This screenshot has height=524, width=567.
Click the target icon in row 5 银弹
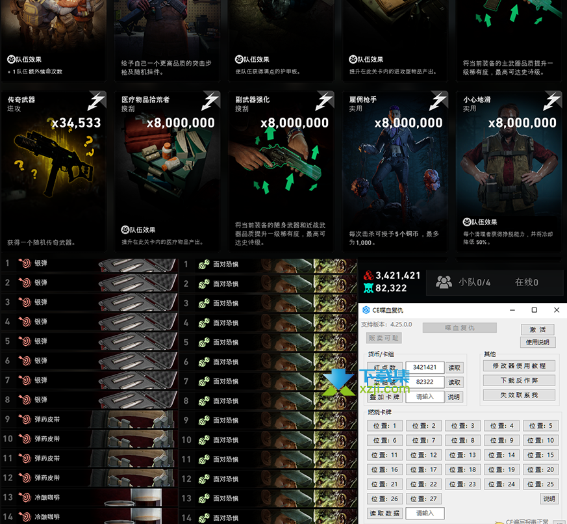point(25,341)
